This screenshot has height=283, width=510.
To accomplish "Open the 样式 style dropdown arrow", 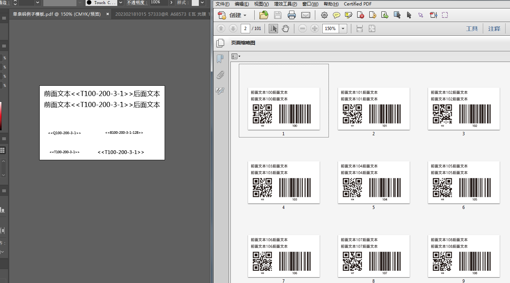I will pos(202,3).
